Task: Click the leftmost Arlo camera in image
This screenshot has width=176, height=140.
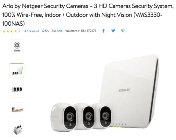Action: [64, 117]
